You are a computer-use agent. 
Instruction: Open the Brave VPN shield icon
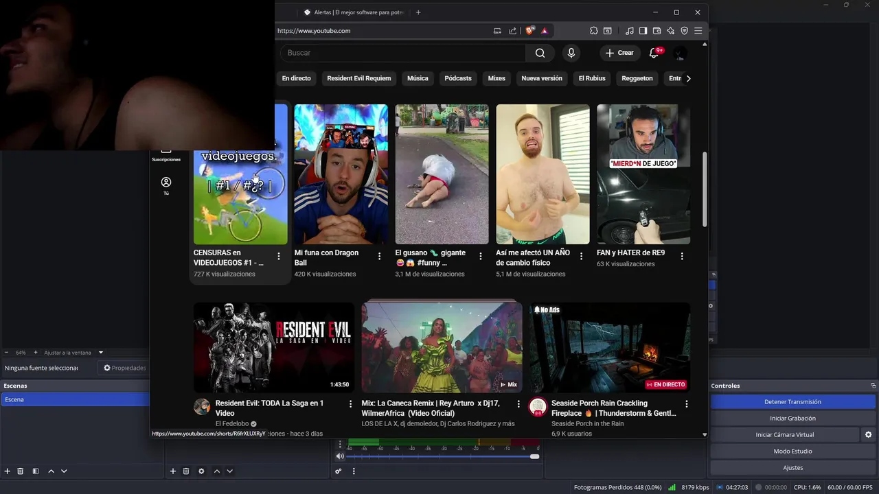click(x=685, y=31)
